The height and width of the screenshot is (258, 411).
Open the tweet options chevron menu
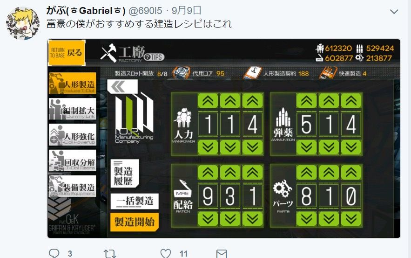[394, 12]
